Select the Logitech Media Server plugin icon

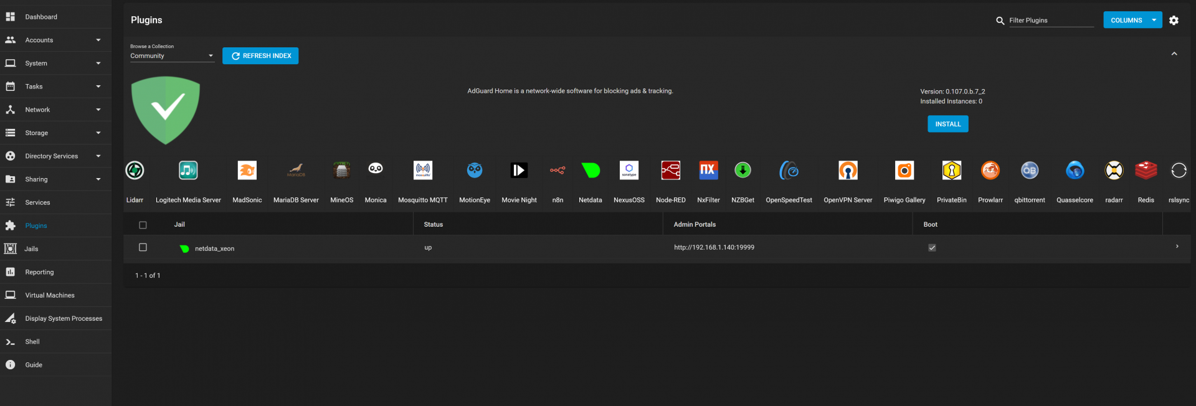(x=188, y=170)
